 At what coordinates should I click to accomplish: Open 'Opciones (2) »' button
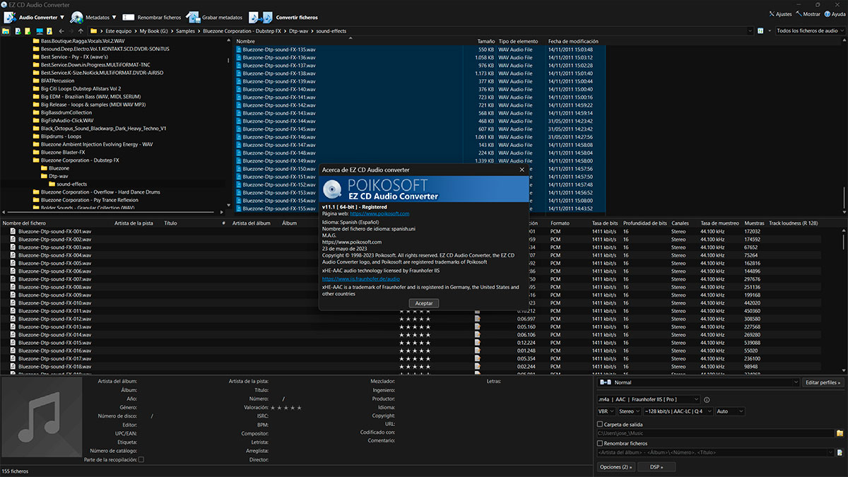point(616,467)
